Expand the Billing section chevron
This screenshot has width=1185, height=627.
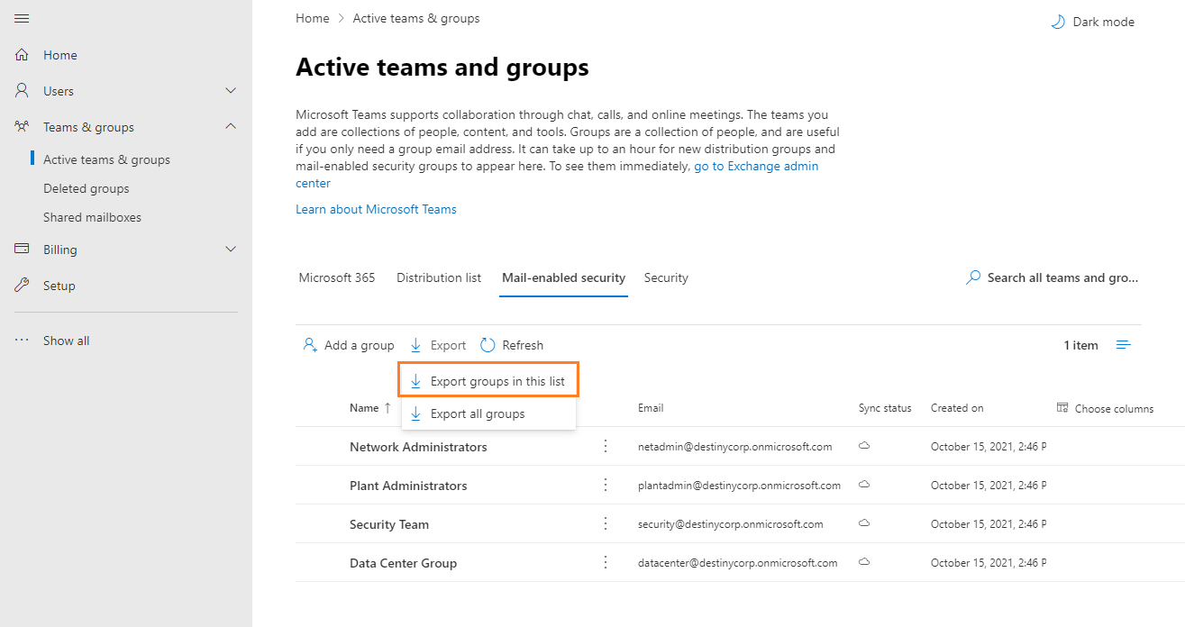click(x=231, y=250)
